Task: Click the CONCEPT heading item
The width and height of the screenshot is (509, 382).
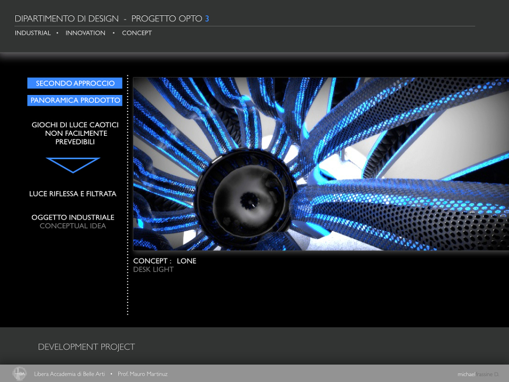Action: [137, 33]
